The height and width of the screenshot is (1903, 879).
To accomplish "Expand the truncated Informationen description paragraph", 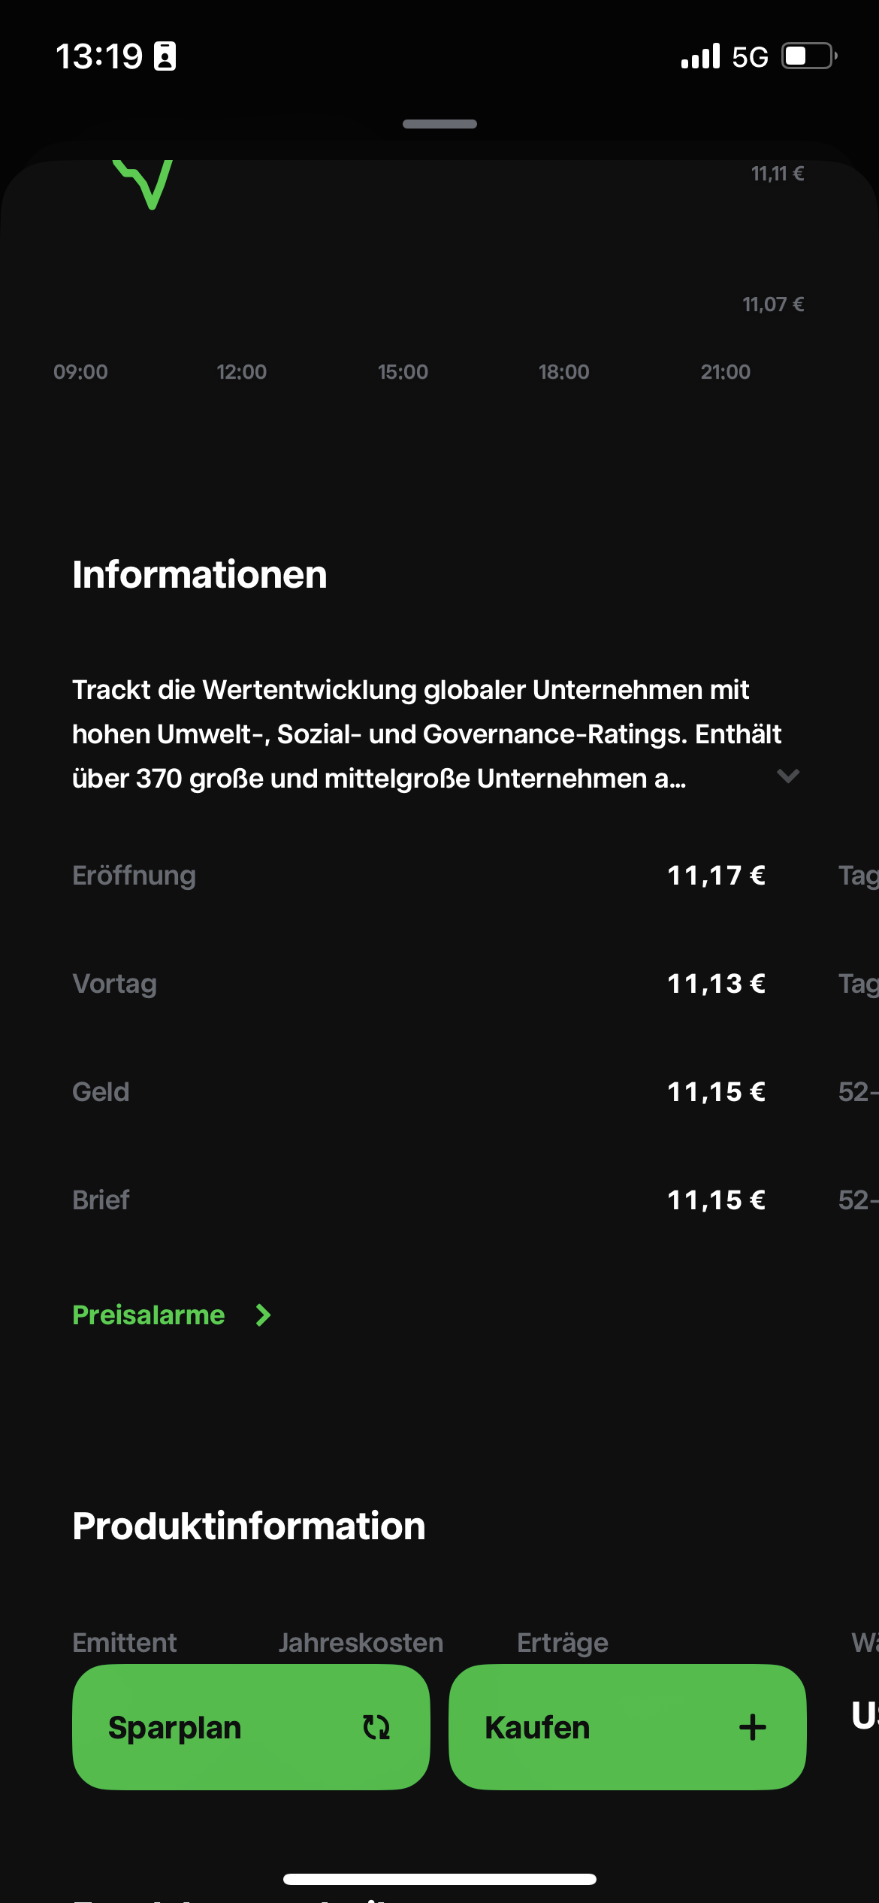I will point(426,734).
